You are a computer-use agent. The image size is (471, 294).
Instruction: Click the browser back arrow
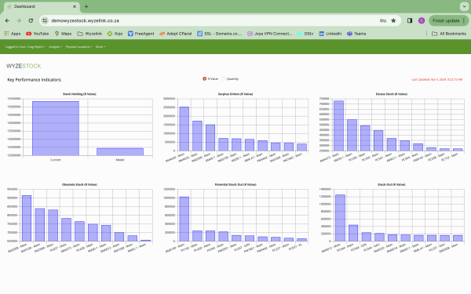7,20
